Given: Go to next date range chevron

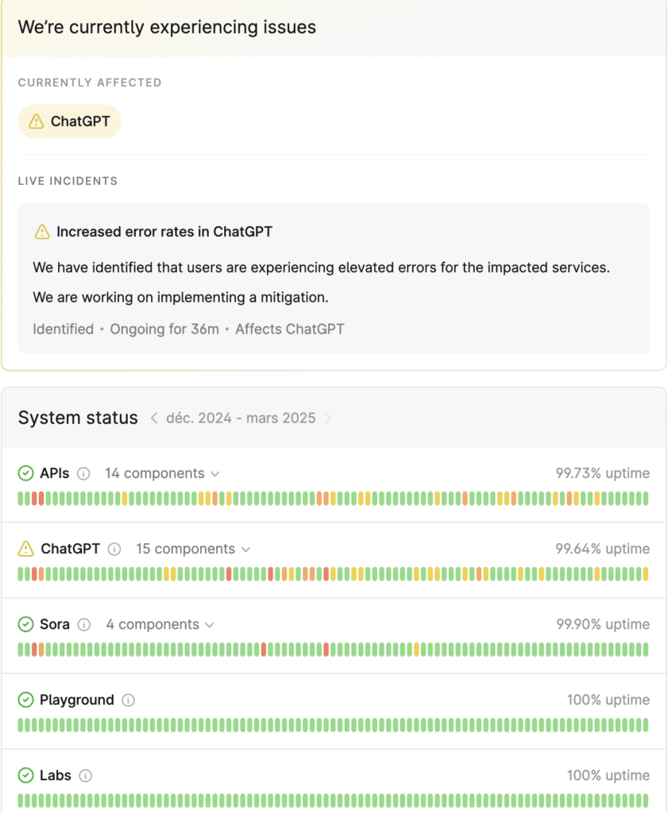Looking at the screenshot, I should pyautogui.click(x=328, y=418).
